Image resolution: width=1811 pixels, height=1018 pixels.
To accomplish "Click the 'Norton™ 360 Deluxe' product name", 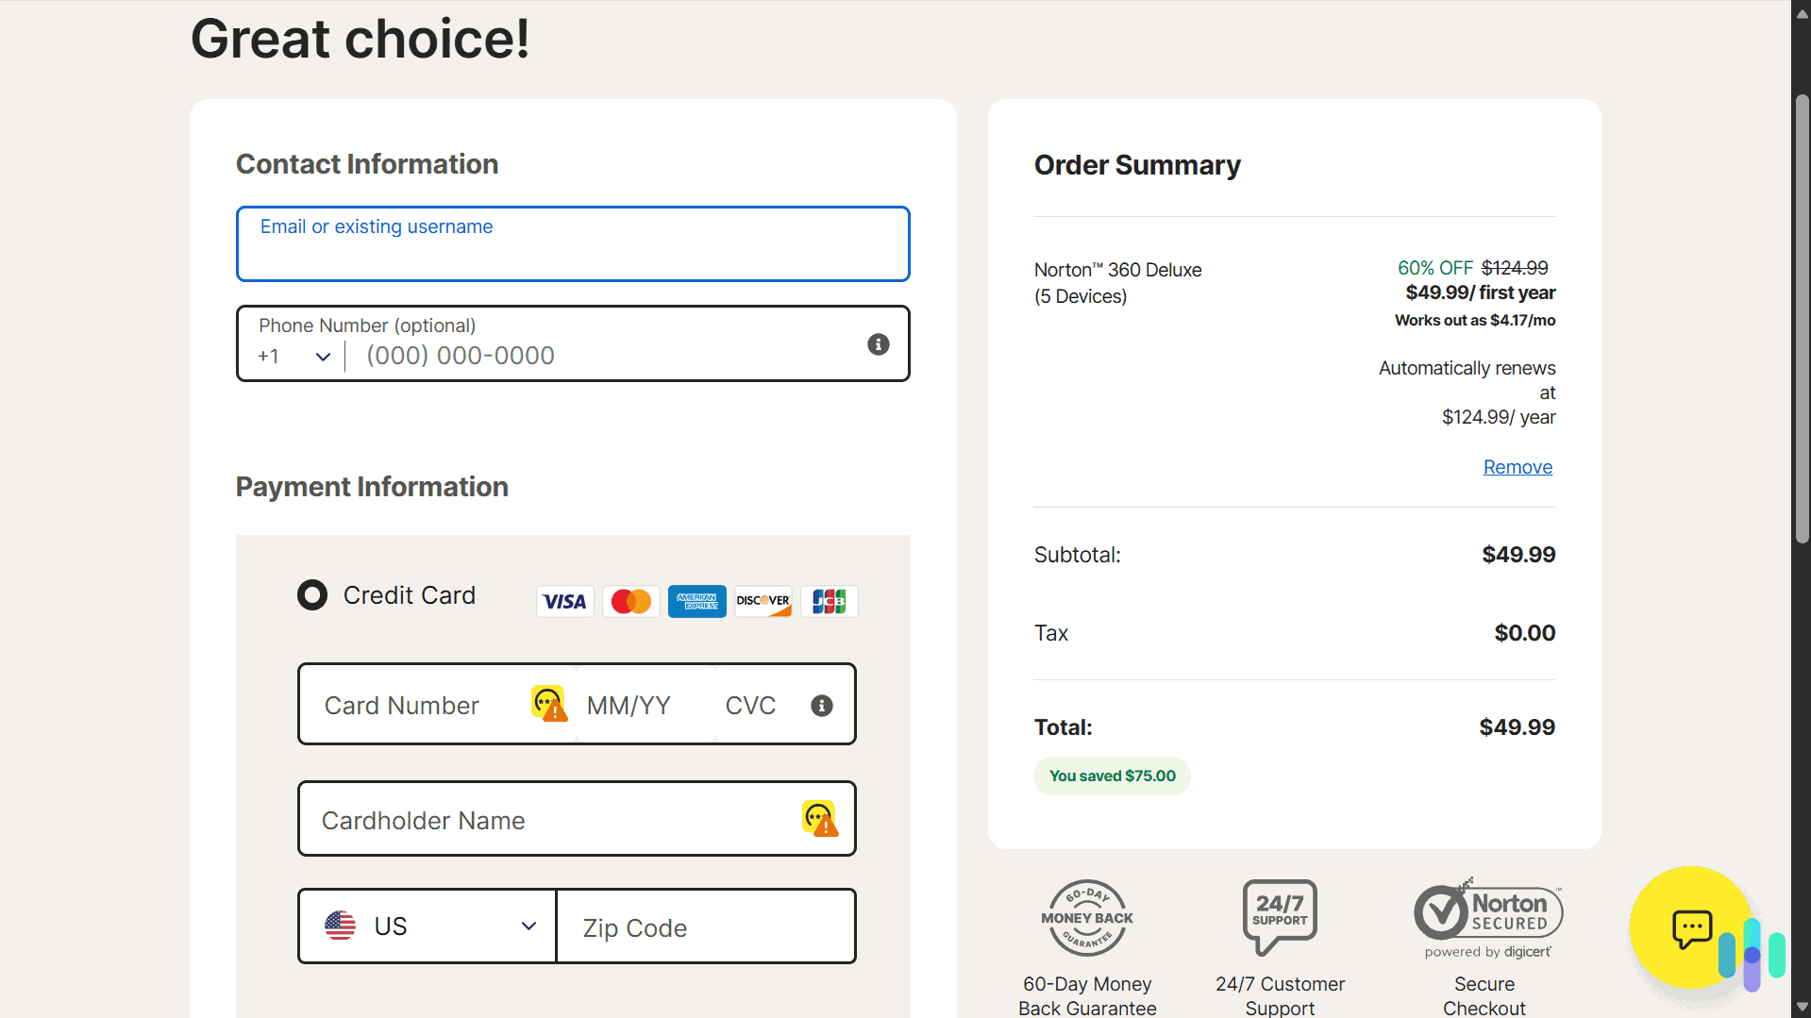I will pyautogui.click(x=1117, y=270).
